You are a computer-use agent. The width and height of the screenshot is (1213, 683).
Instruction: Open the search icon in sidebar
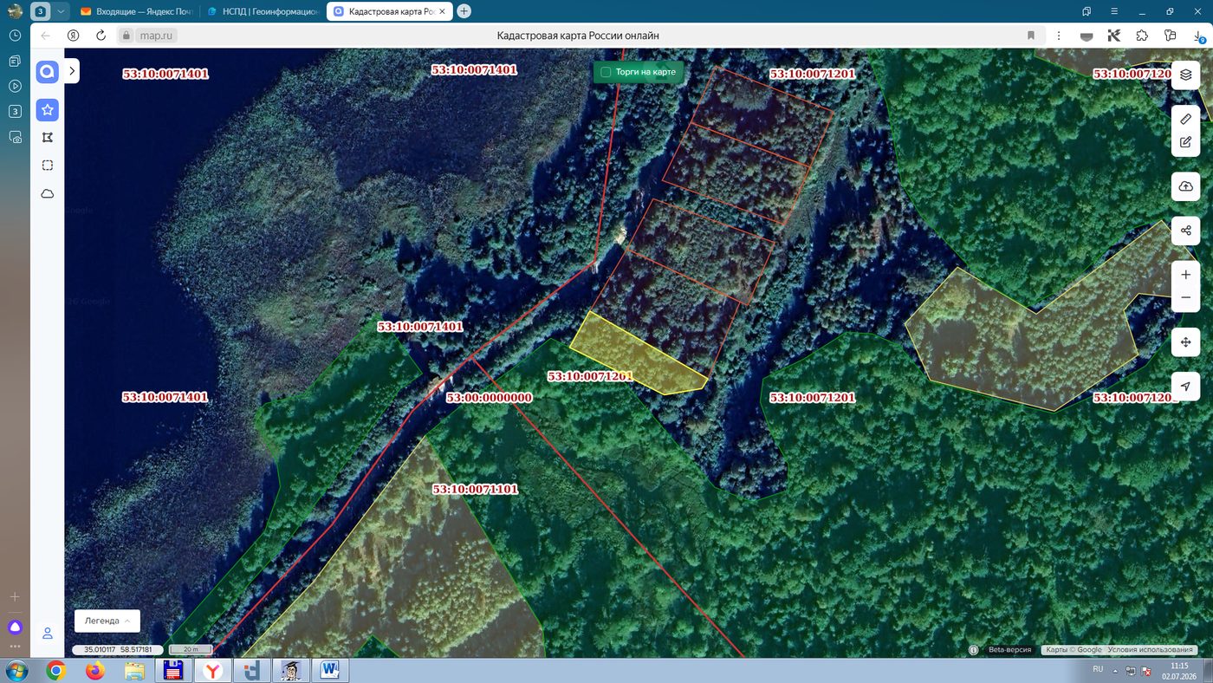(x=48, y=72)
